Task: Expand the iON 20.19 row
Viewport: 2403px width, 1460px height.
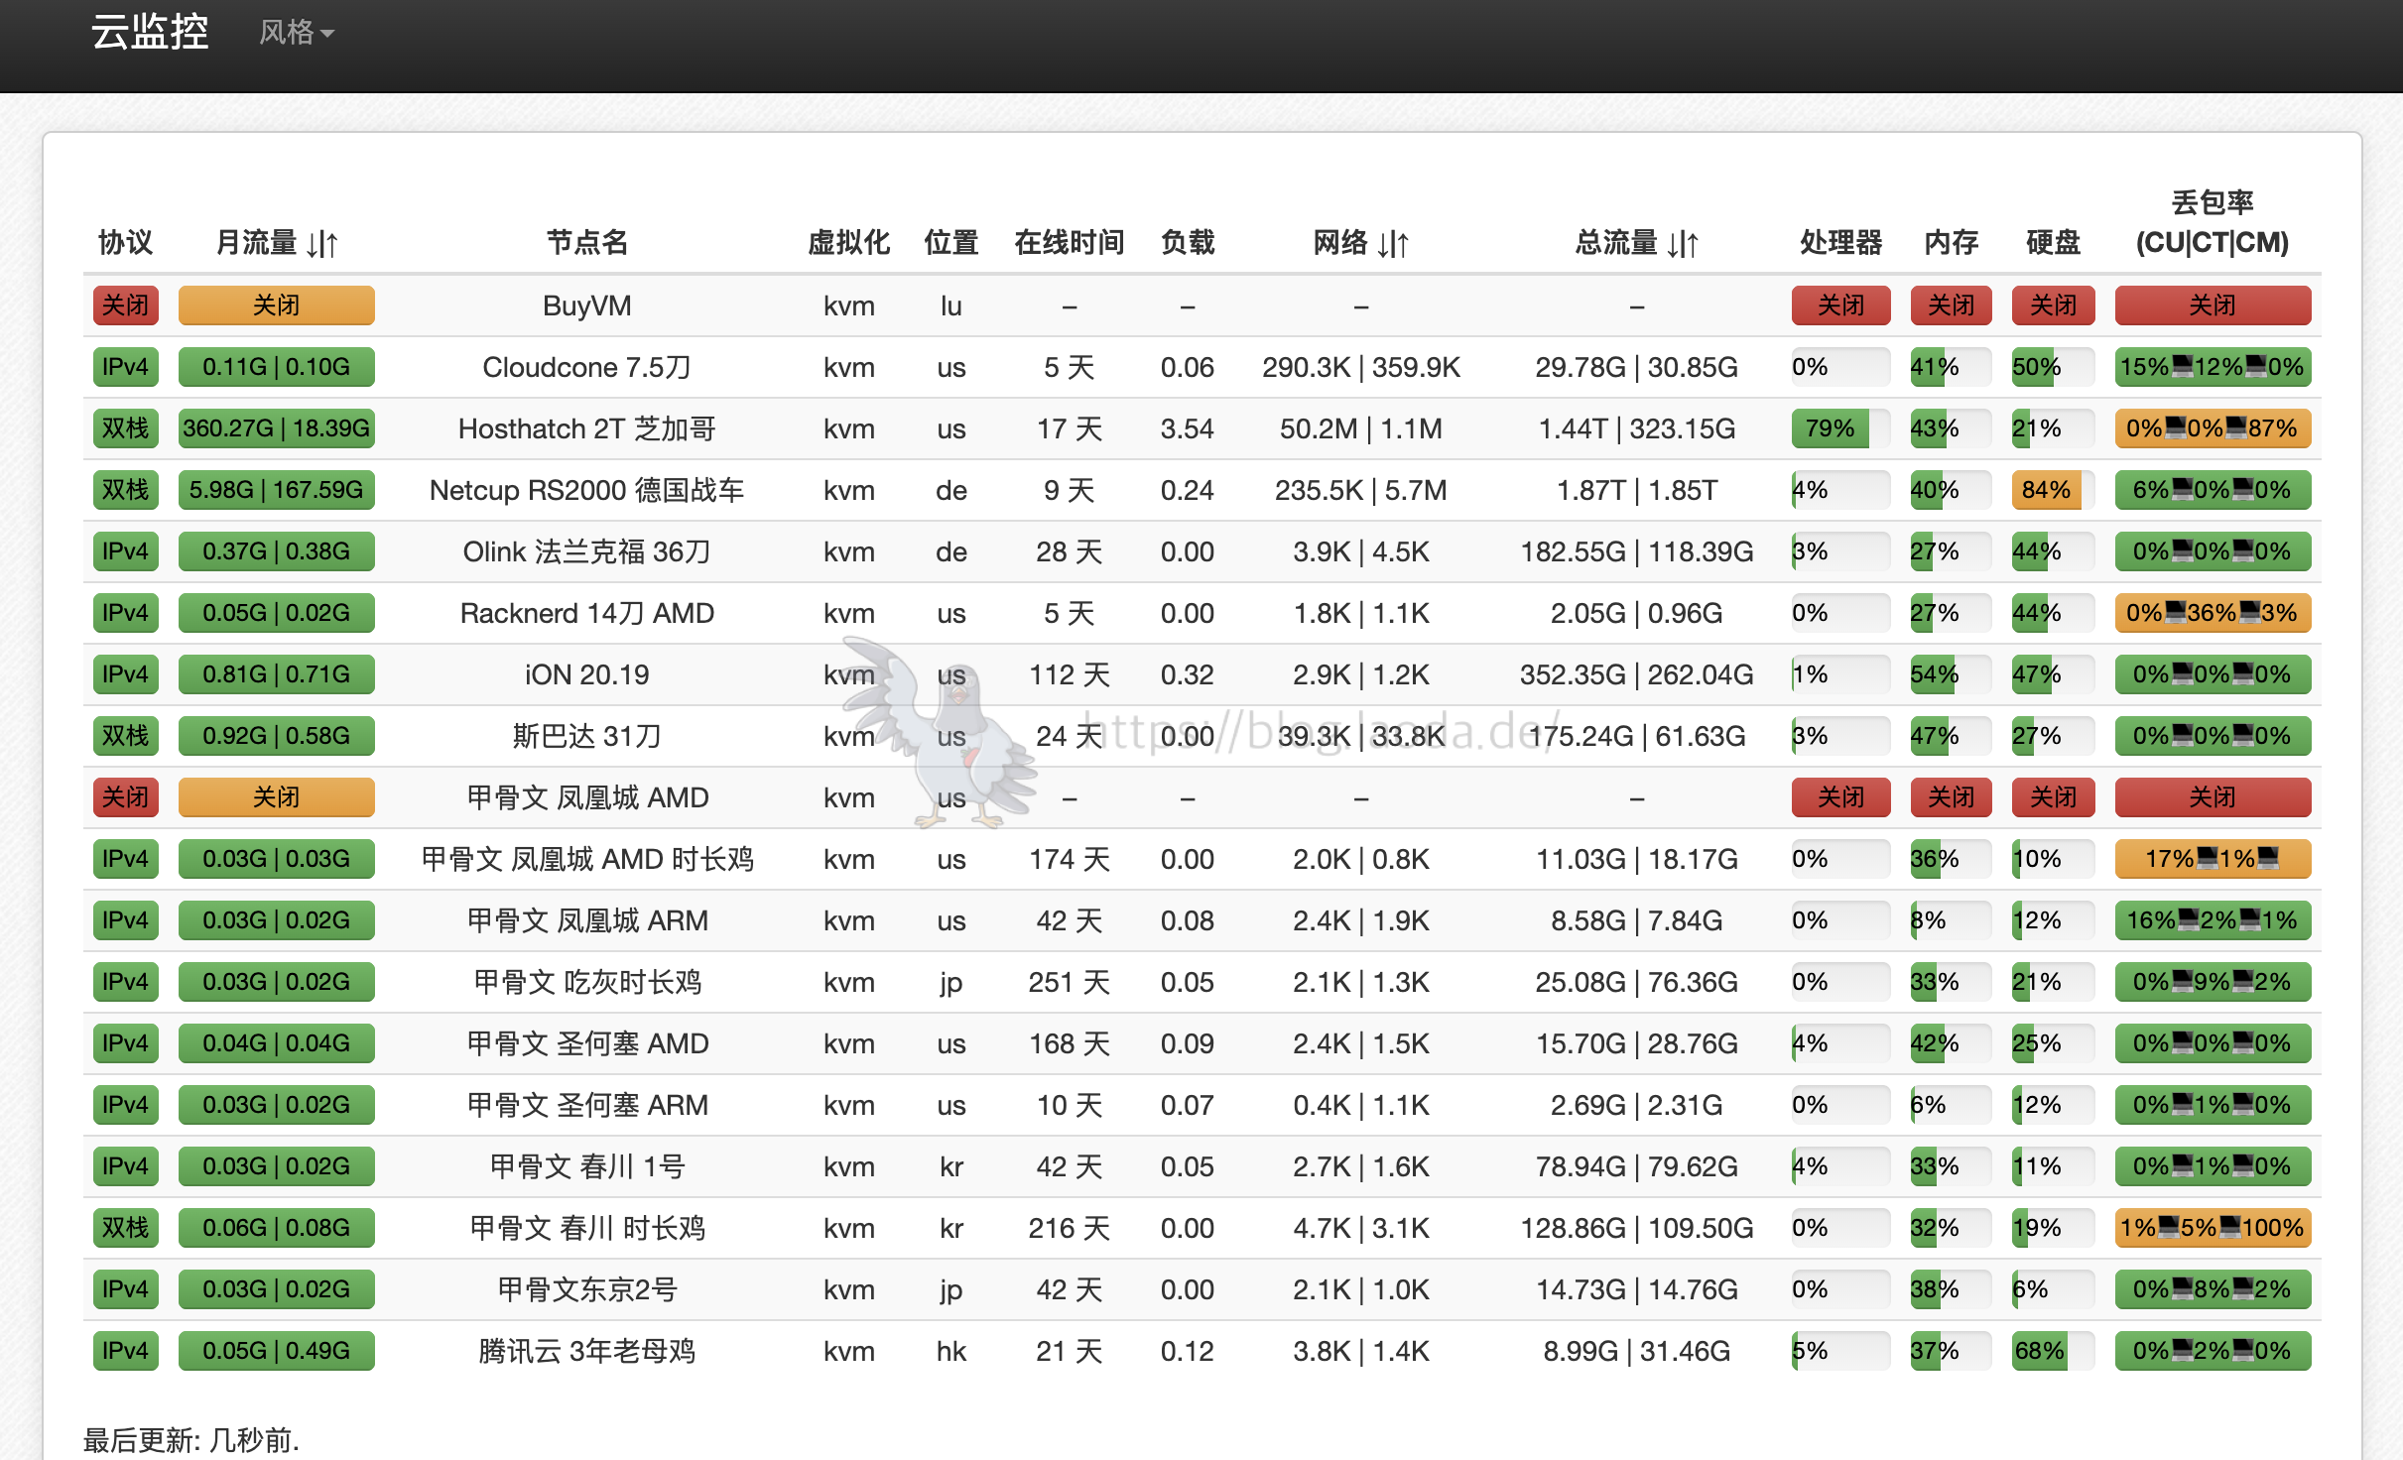Action: tap(1201, 674)
